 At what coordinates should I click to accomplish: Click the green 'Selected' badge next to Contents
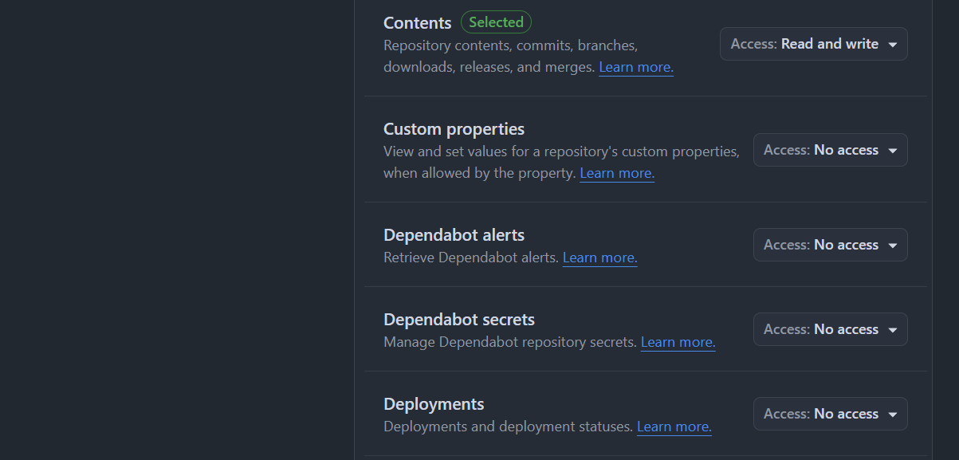pos(496,22)
